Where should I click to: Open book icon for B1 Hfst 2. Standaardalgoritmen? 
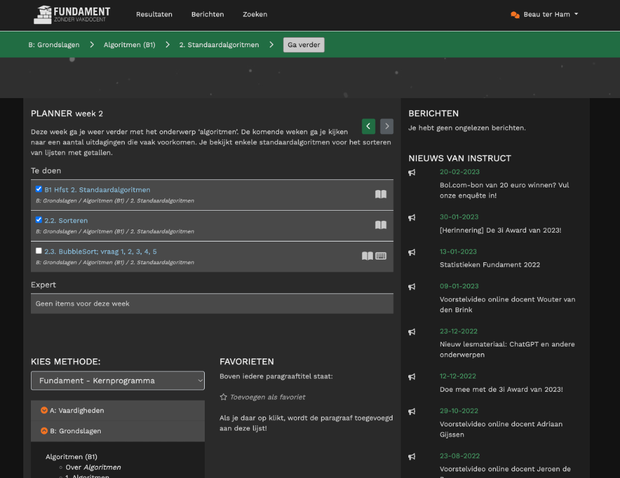coord(381,194)
